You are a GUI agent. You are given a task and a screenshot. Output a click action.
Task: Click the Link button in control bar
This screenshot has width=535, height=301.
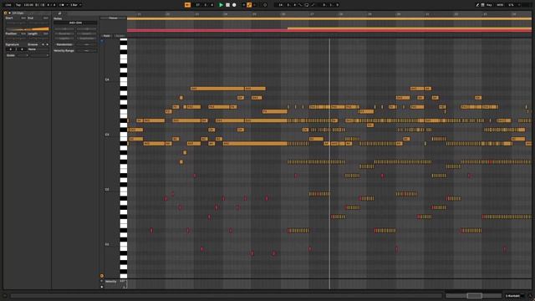tap(8, 5)
